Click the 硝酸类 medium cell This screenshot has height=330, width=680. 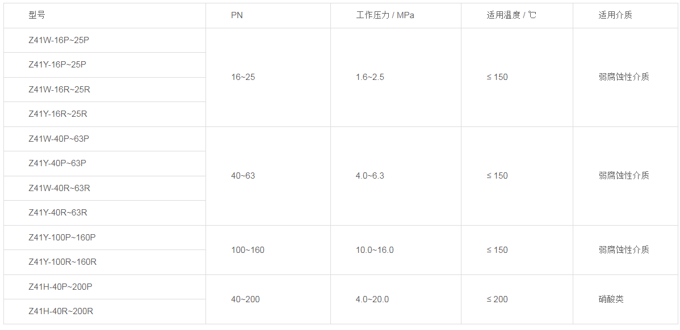coord(611,299)
